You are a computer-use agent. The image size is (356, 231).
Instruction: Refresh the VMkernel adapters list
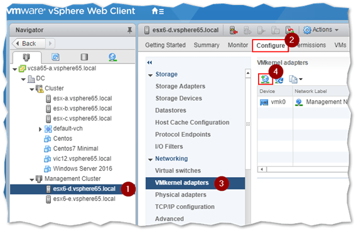coord(279,80)
